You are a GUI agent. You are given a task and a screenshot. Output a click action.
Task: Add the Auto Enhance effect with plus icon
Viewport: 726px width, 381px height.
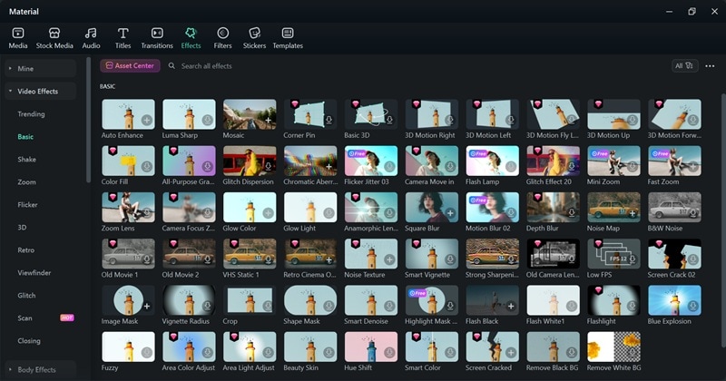[147, 121]
